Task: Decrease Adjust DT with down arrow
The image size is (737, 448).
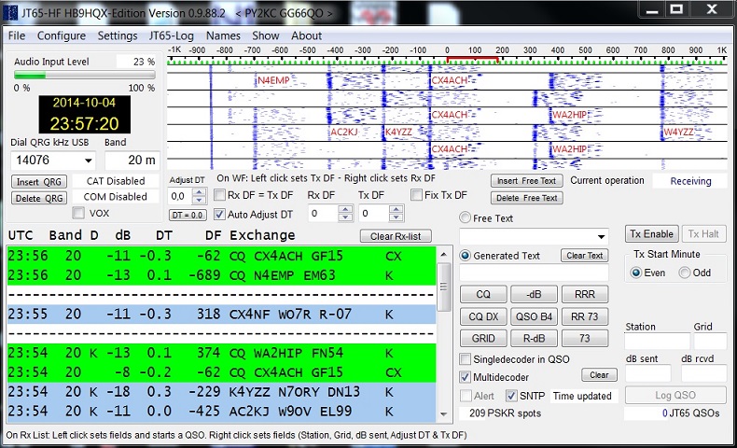Action: tap(200, 201)
